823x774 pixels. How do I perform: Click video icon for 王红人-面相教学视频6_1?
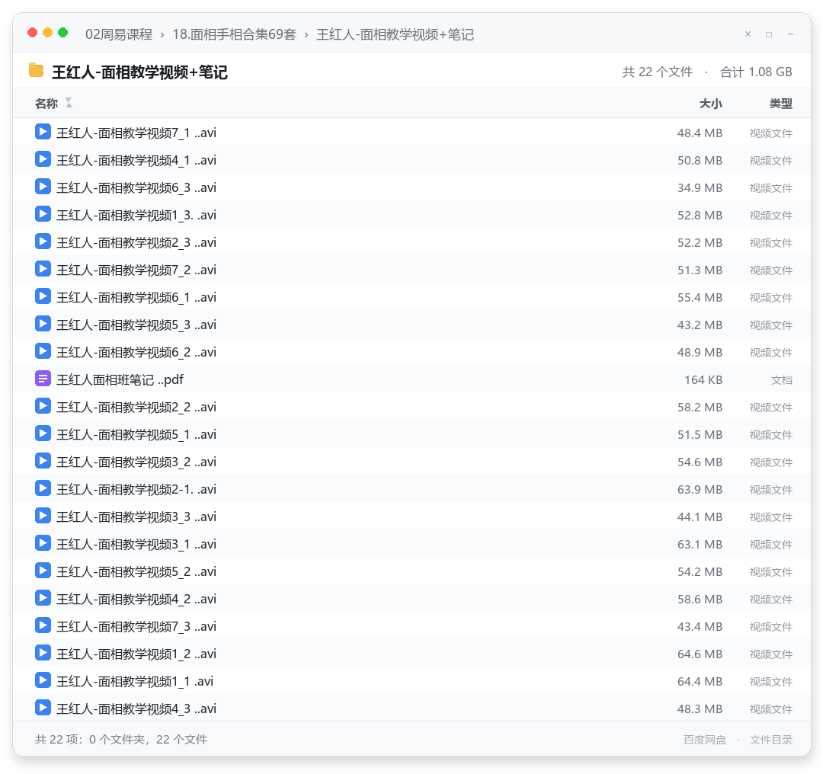43,296
